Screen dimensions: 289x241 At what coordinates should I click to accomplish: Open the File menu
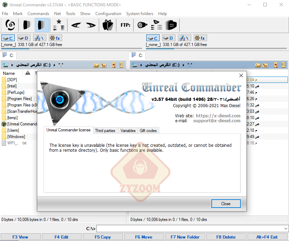pyautogui.click(x=5, y=14)
